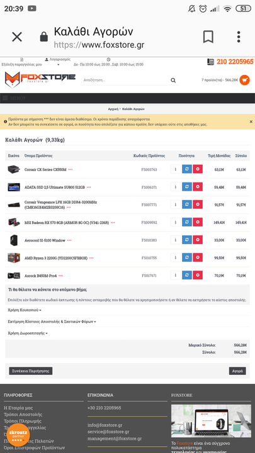Screen dimensions: 255x453
Task: Open the orange shopping cart icon
Action: [x=244, y=80]
